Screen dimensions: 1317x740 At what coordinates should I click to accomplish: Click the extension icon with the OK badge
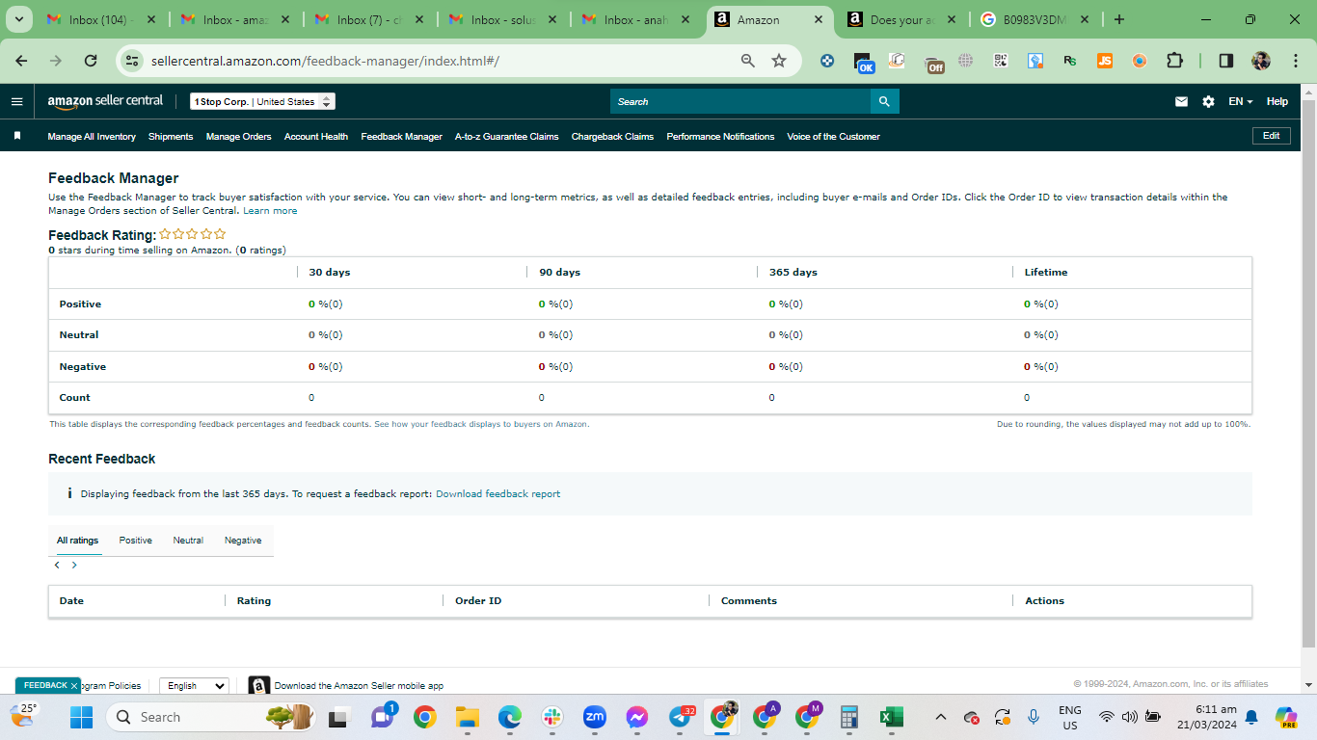pyautogui.click(x=864, y=63)
